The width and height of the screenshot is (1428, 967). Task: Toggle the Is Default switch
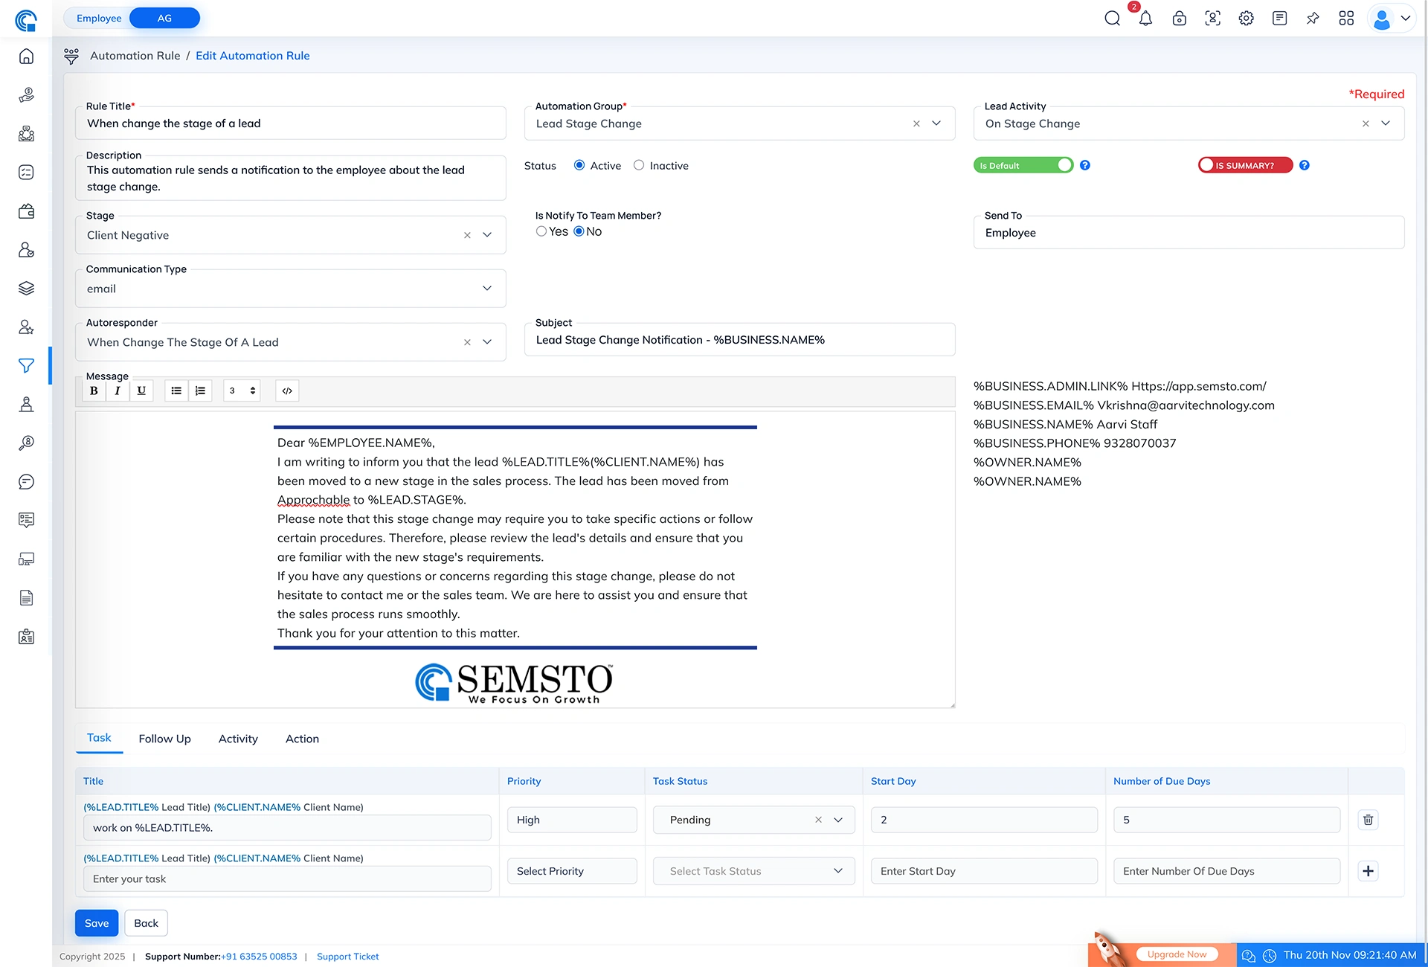pyautogui.click(x=1023, y=165)
